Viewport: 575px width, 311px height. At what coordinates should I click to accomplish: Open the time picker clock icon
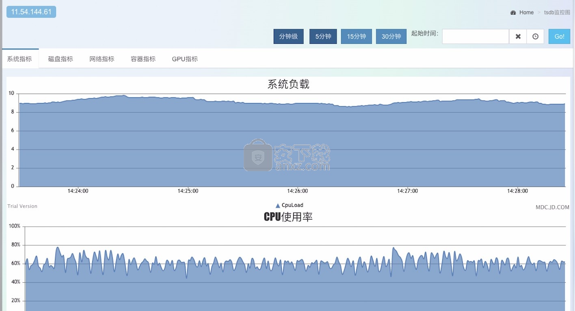535,36
